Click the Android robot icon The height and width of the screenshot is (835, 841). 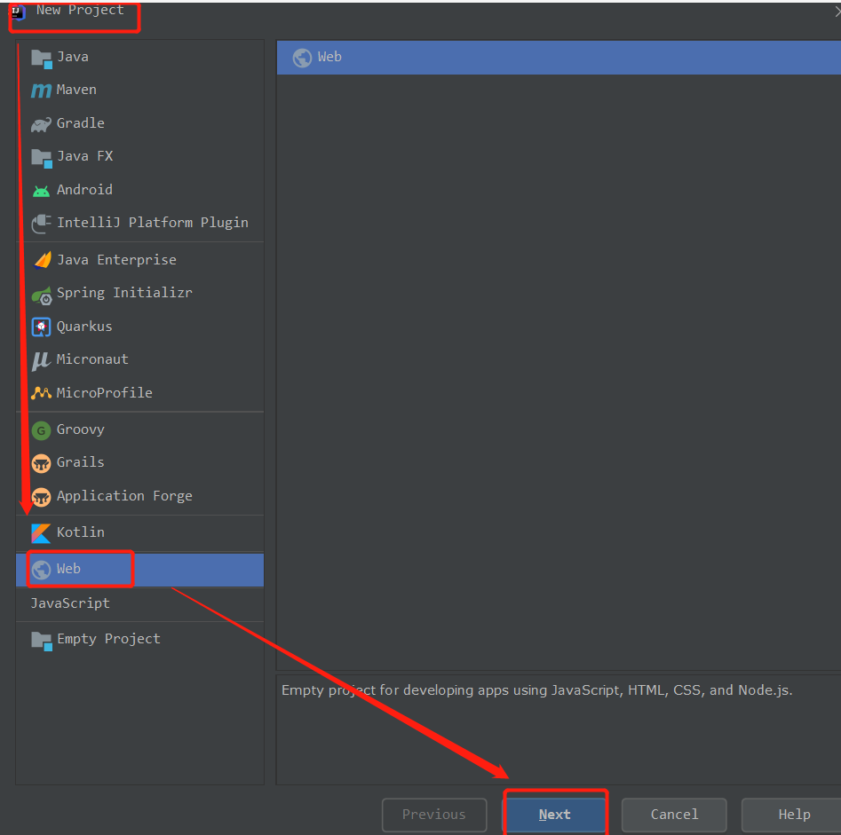42,191
